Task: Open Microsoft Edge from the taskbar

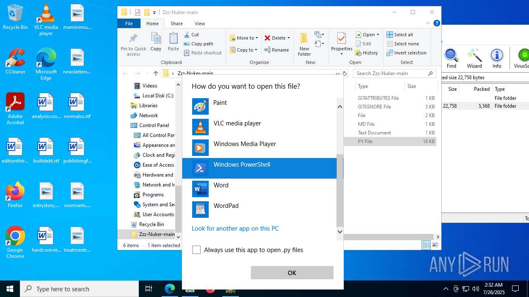Action: point(170,289)
